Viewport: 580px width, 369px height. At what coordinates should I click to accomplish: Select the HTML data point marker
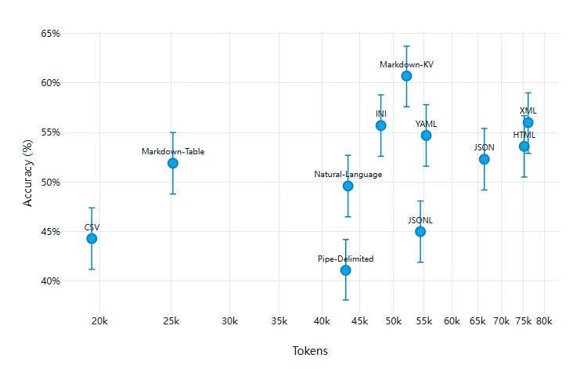(x=524, y=147)
